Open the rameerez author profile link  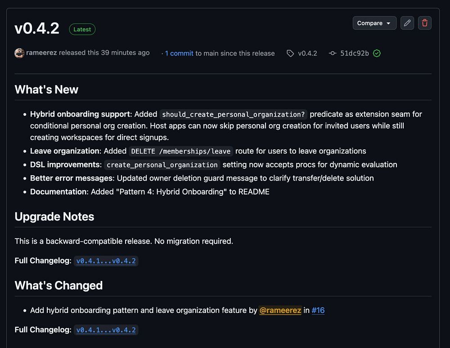[x=42, y=53]
